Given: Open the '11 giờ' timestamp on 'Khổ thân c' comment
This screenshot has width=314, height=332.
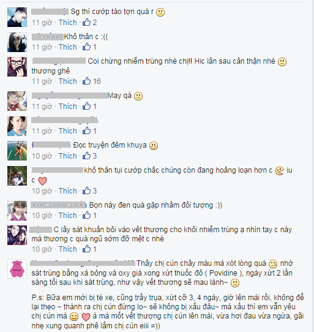Looking at the screenshot, I should point(42,47).
